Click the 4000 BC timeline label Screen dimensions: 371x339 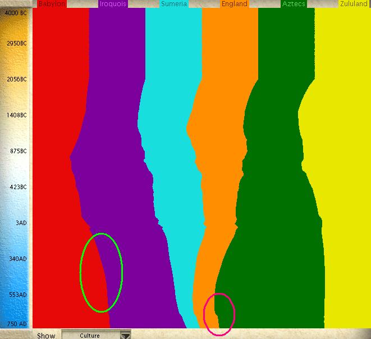point(16,14)
